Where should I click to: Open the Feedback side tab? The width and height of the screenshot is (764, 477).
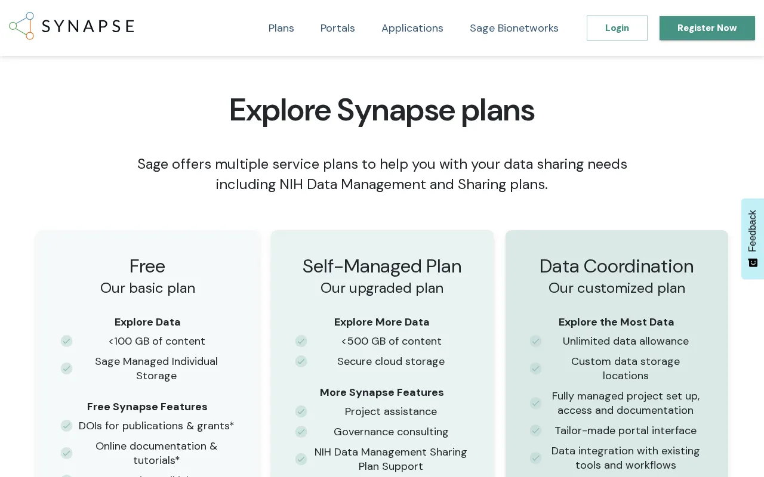[753, 238]
